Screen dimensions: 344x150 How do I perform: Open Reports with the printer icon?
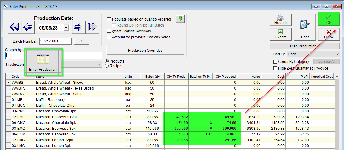pyautogui.click(x=281, y=20)
